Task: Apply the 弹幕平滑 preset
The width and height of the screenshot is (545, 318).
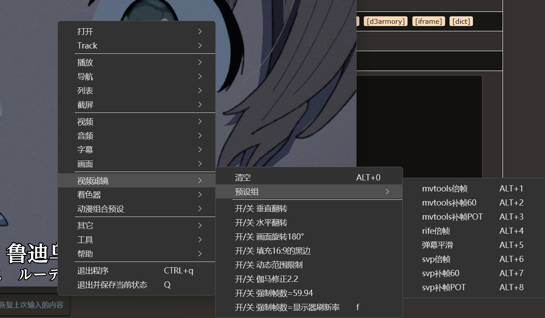Action: pos(474,245)
